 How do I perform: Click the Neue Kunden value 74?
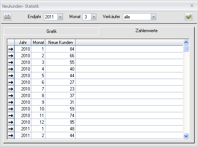coord(60,116)
